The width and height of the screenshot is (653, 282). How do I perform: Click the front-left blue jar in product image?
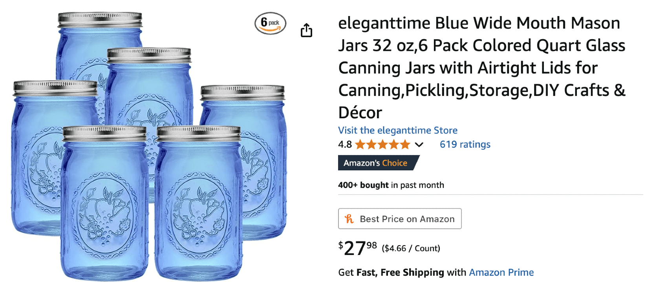pos(105,204)
